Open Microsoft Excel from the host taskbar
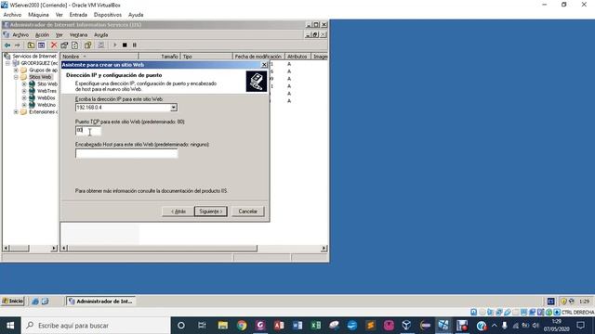595x334 pixels. (x=316, y=326)
